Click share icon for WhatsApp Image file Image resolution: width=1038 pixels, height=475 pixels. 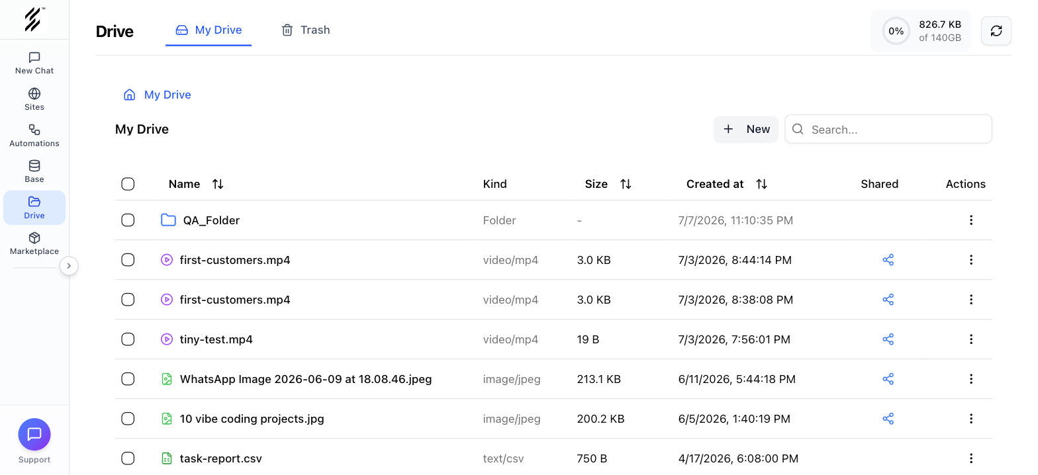pos(888,379)
